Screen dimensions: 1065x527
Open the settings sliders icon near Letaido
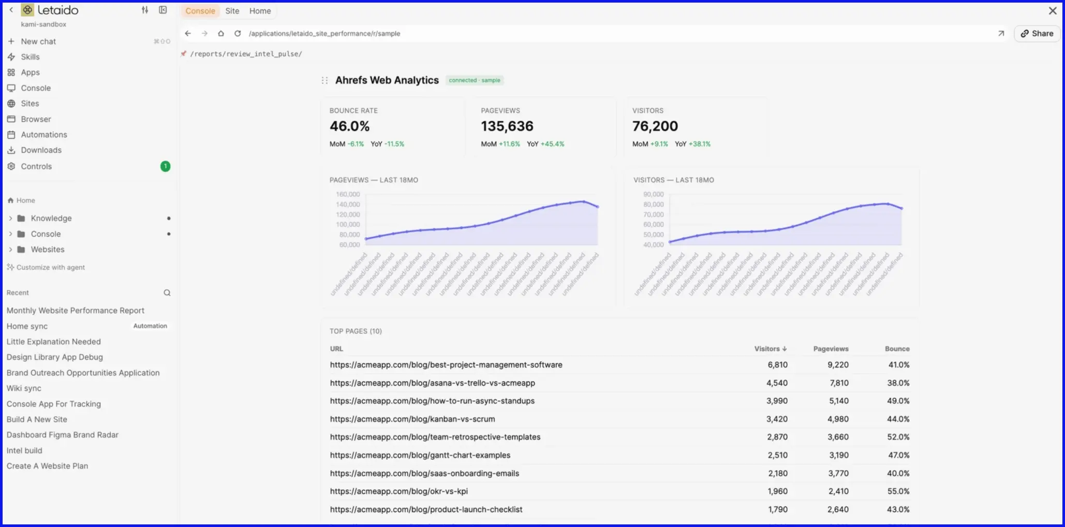[145, 10]
